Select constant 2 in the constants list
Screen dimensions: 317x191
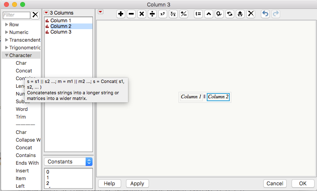48,183
